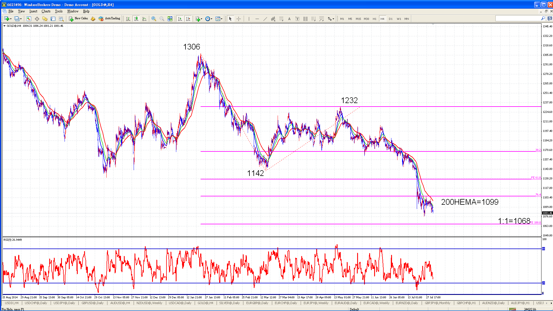This screenshot has width=553, height=311.
Task: Select the Cursor arrow tool
Action: click(x=230, y=19)
